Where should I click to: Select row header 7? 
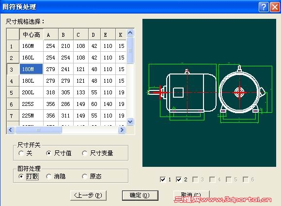click(x=13, y=116)
